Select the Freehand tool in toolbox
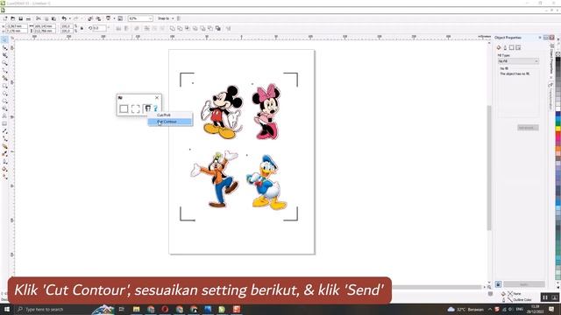This screenshot has height=315, width=561. tap(4, 71)
